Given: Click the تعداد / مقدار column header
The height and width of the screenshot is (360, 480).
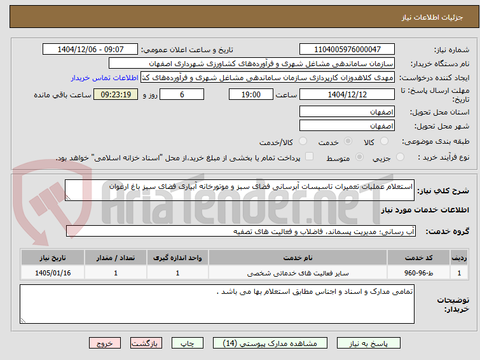Looking at the screenshot, I should point(116,258).
